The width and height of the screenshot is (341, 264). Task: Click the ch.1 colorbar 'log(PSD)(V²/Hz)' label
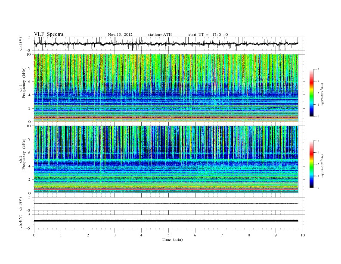tap(322, 94)
